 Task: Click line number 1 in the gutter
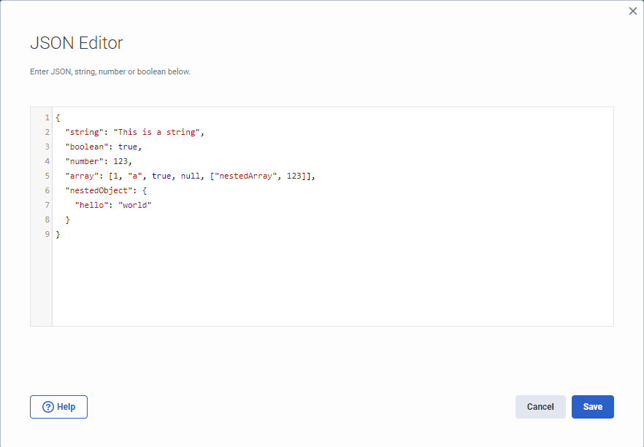pos(46,117)
